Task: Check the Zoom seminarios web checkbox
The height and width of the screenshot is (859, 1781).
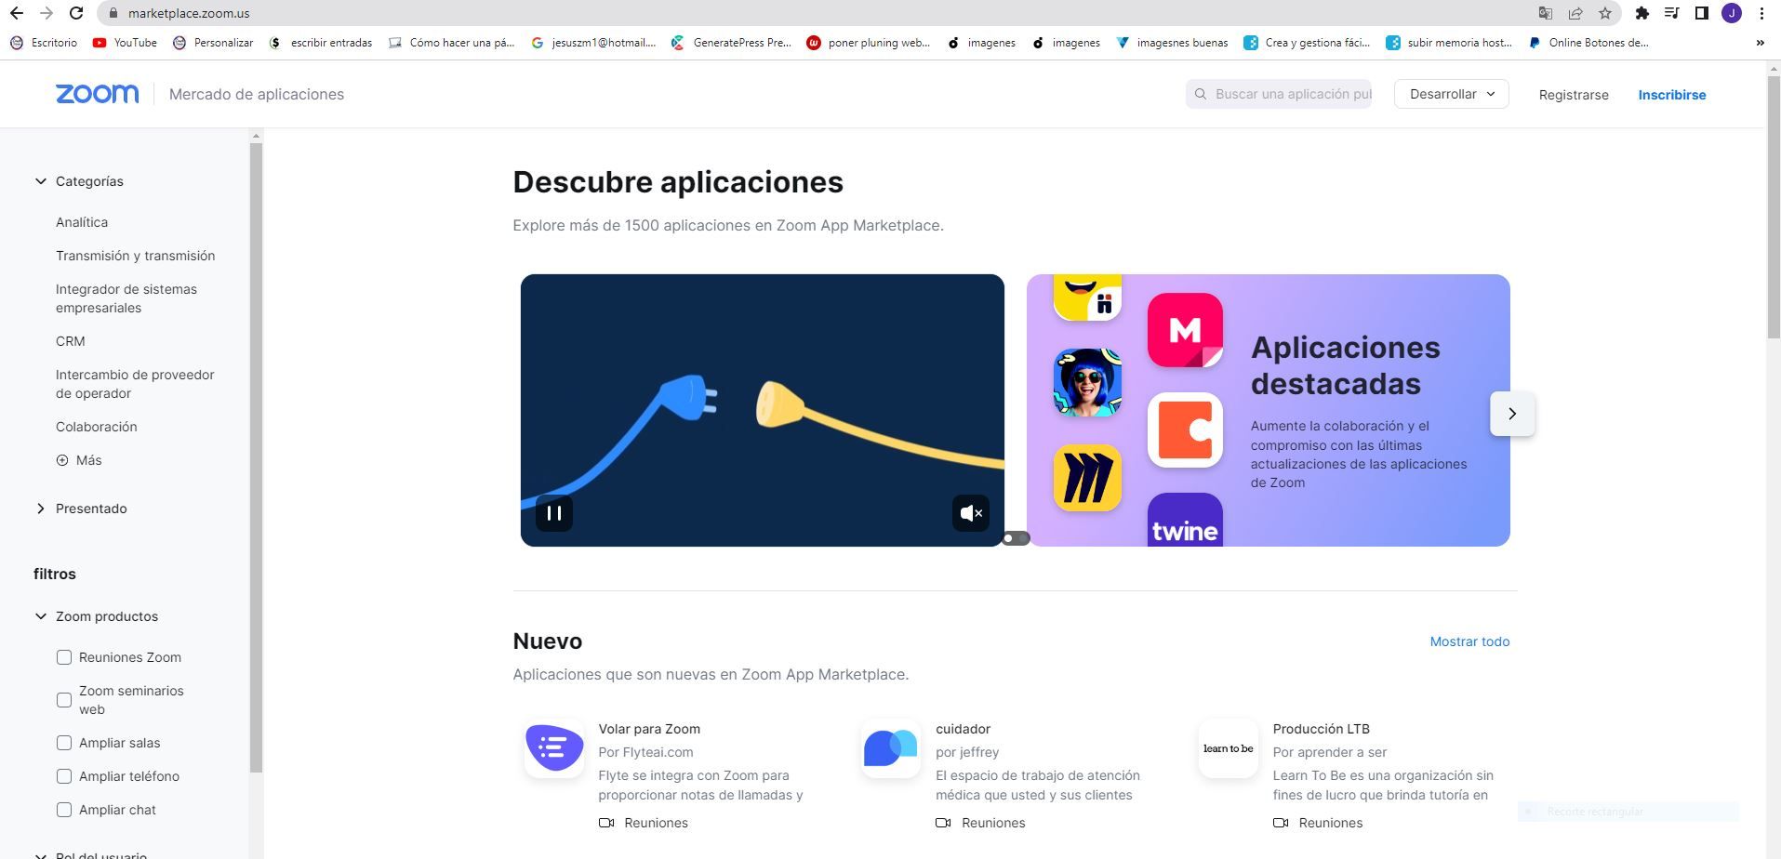Action: tap(64, 700)
